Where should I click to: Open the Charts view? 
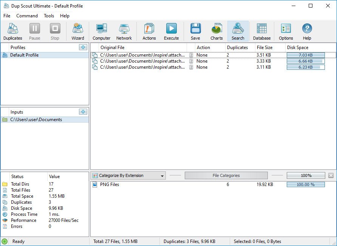(x=216, y=31)
